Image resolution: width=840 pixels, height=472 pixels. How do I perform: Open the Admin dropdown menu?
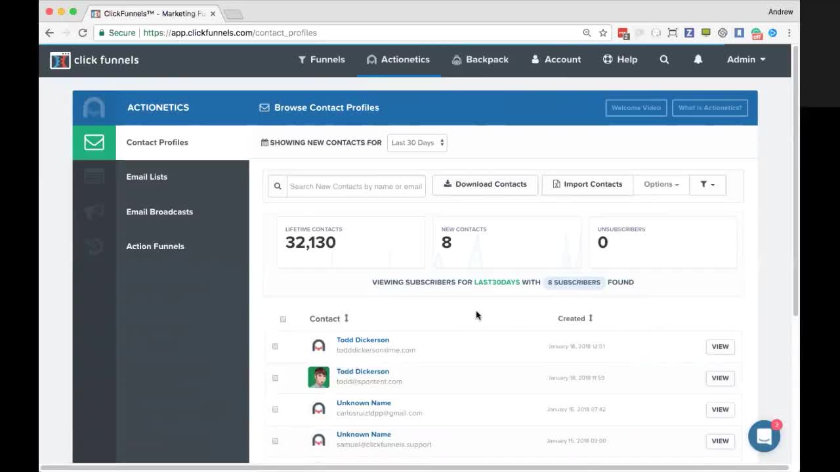tap(746, 60)
